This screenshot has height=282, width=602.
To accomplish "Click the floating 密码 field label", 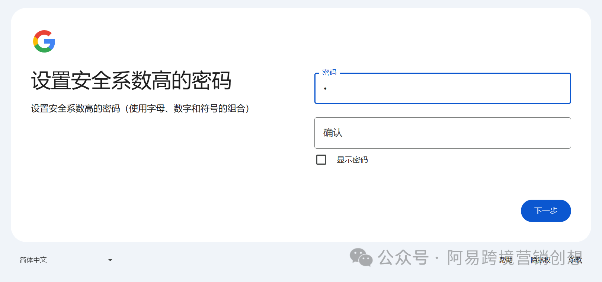I will click(329, 72).
